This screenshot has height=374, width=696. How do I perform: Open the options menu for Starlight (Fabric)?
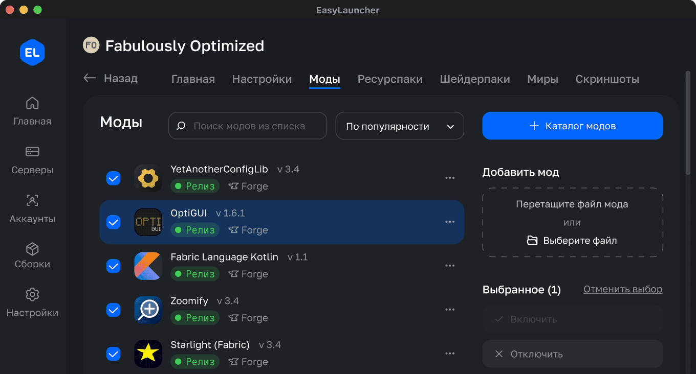pyautogui.click(x=450, y=353)
